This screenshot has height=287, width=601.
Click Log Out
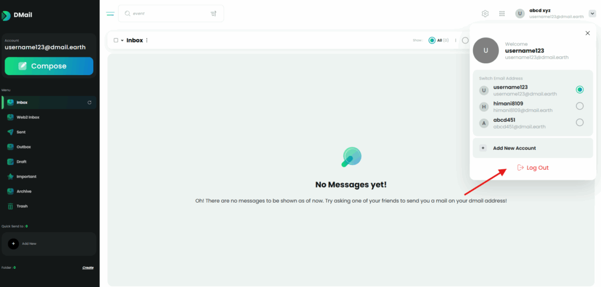[x=532, y=168]
